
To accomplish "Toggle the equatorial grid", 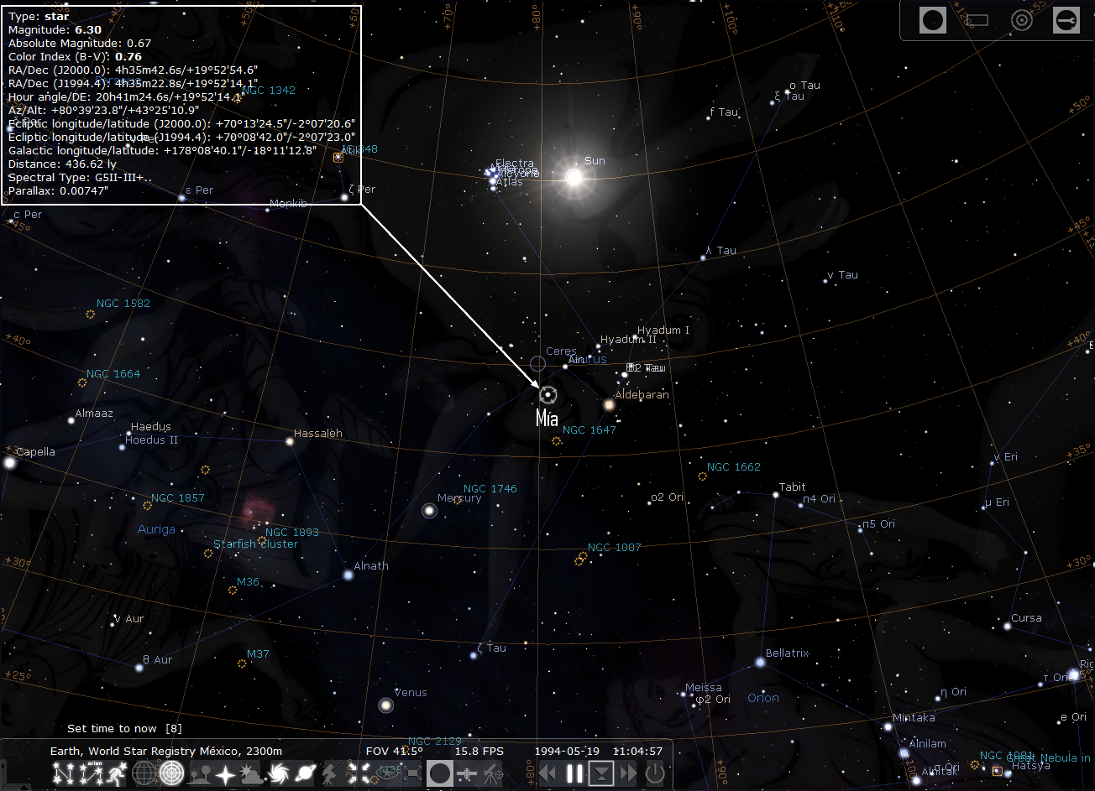I will [144, 773].
